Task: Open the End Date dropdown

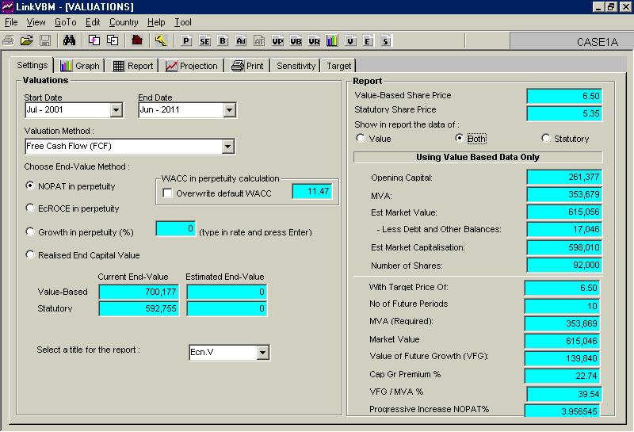Action: 229,110
